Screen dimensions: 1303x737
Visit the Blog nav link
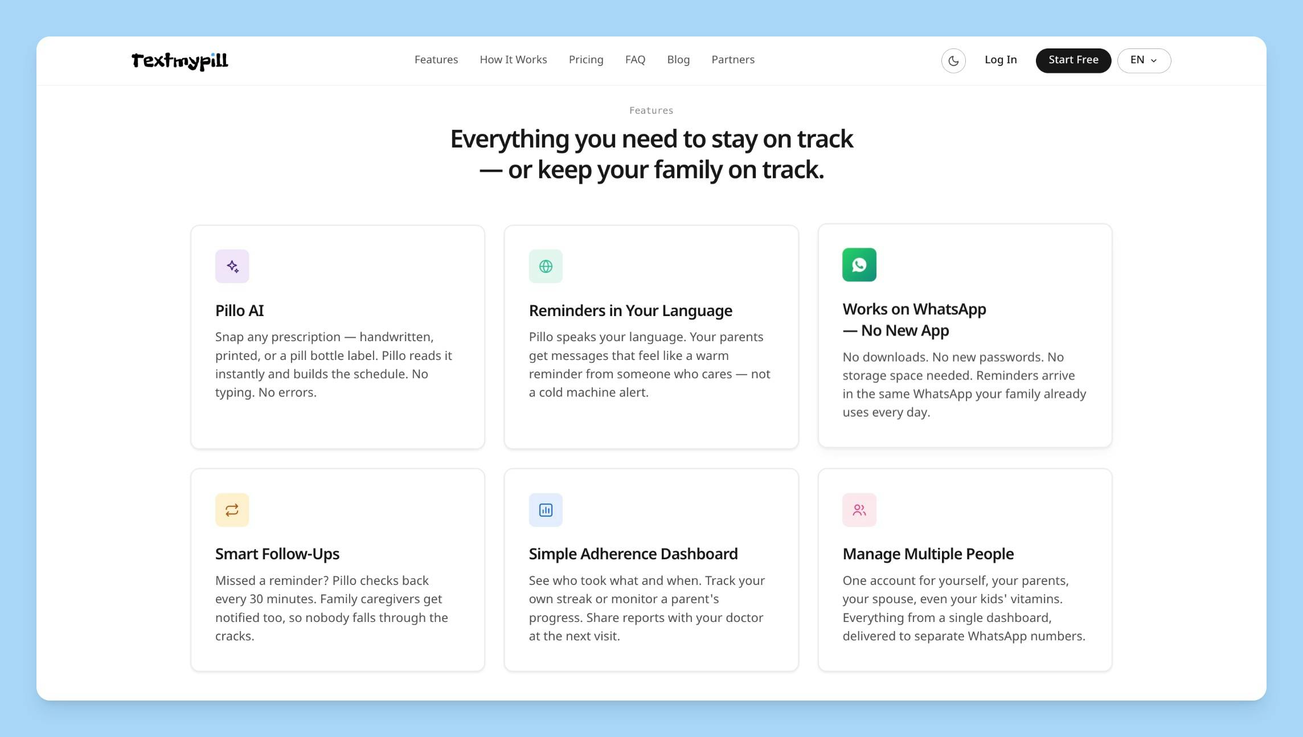(x=678, y=60)
